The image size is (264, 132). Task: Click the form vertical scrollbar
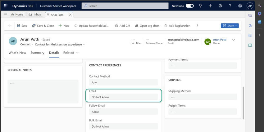243,103
